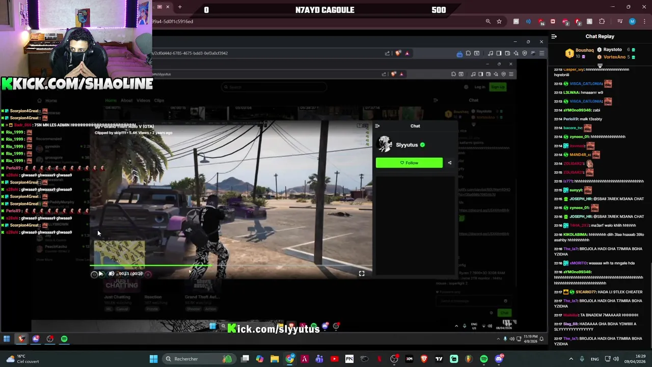
Task: Mute the clip with its speaker icon
Action: pos(111,274)
